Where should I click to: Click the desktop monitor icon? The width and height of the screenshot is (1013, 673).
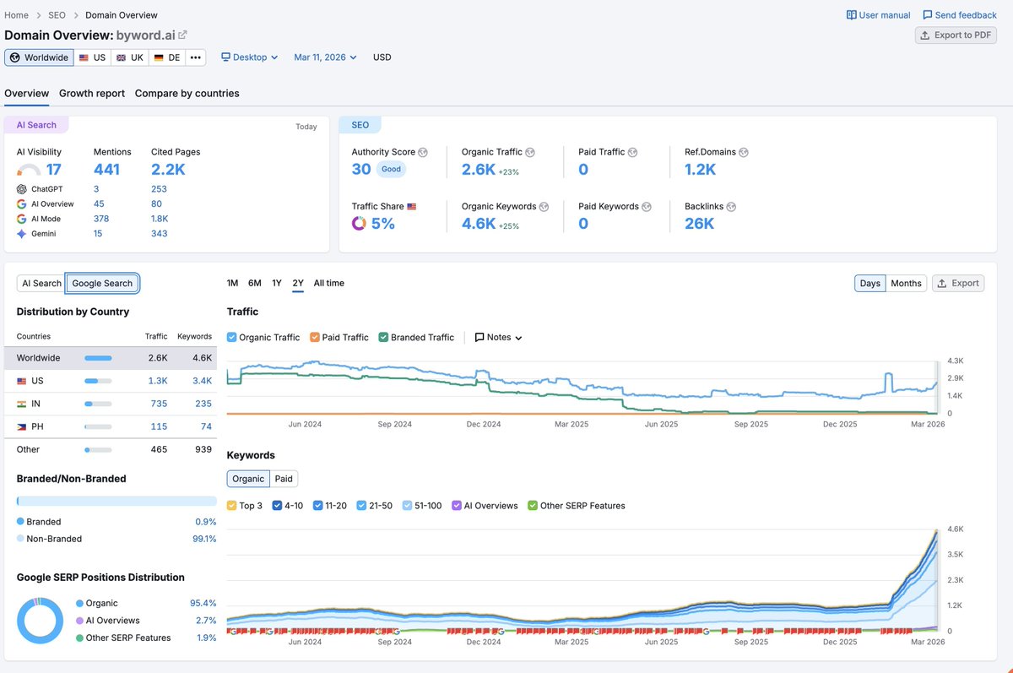(x=225, y=57)
